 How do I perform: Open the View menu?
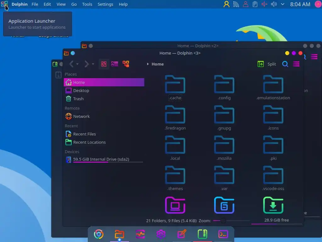point(61,4)
